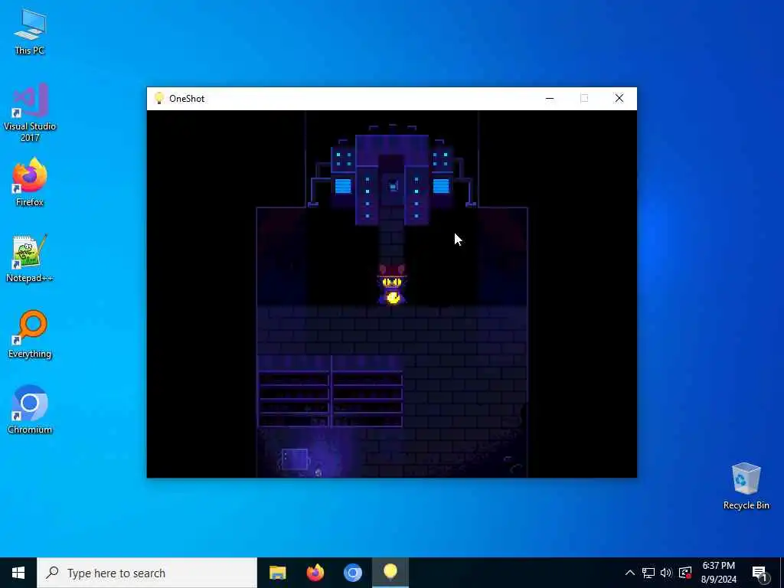Click the tray icon with red dot
Viewport: 784px width, 588px height.
point(685,573)
